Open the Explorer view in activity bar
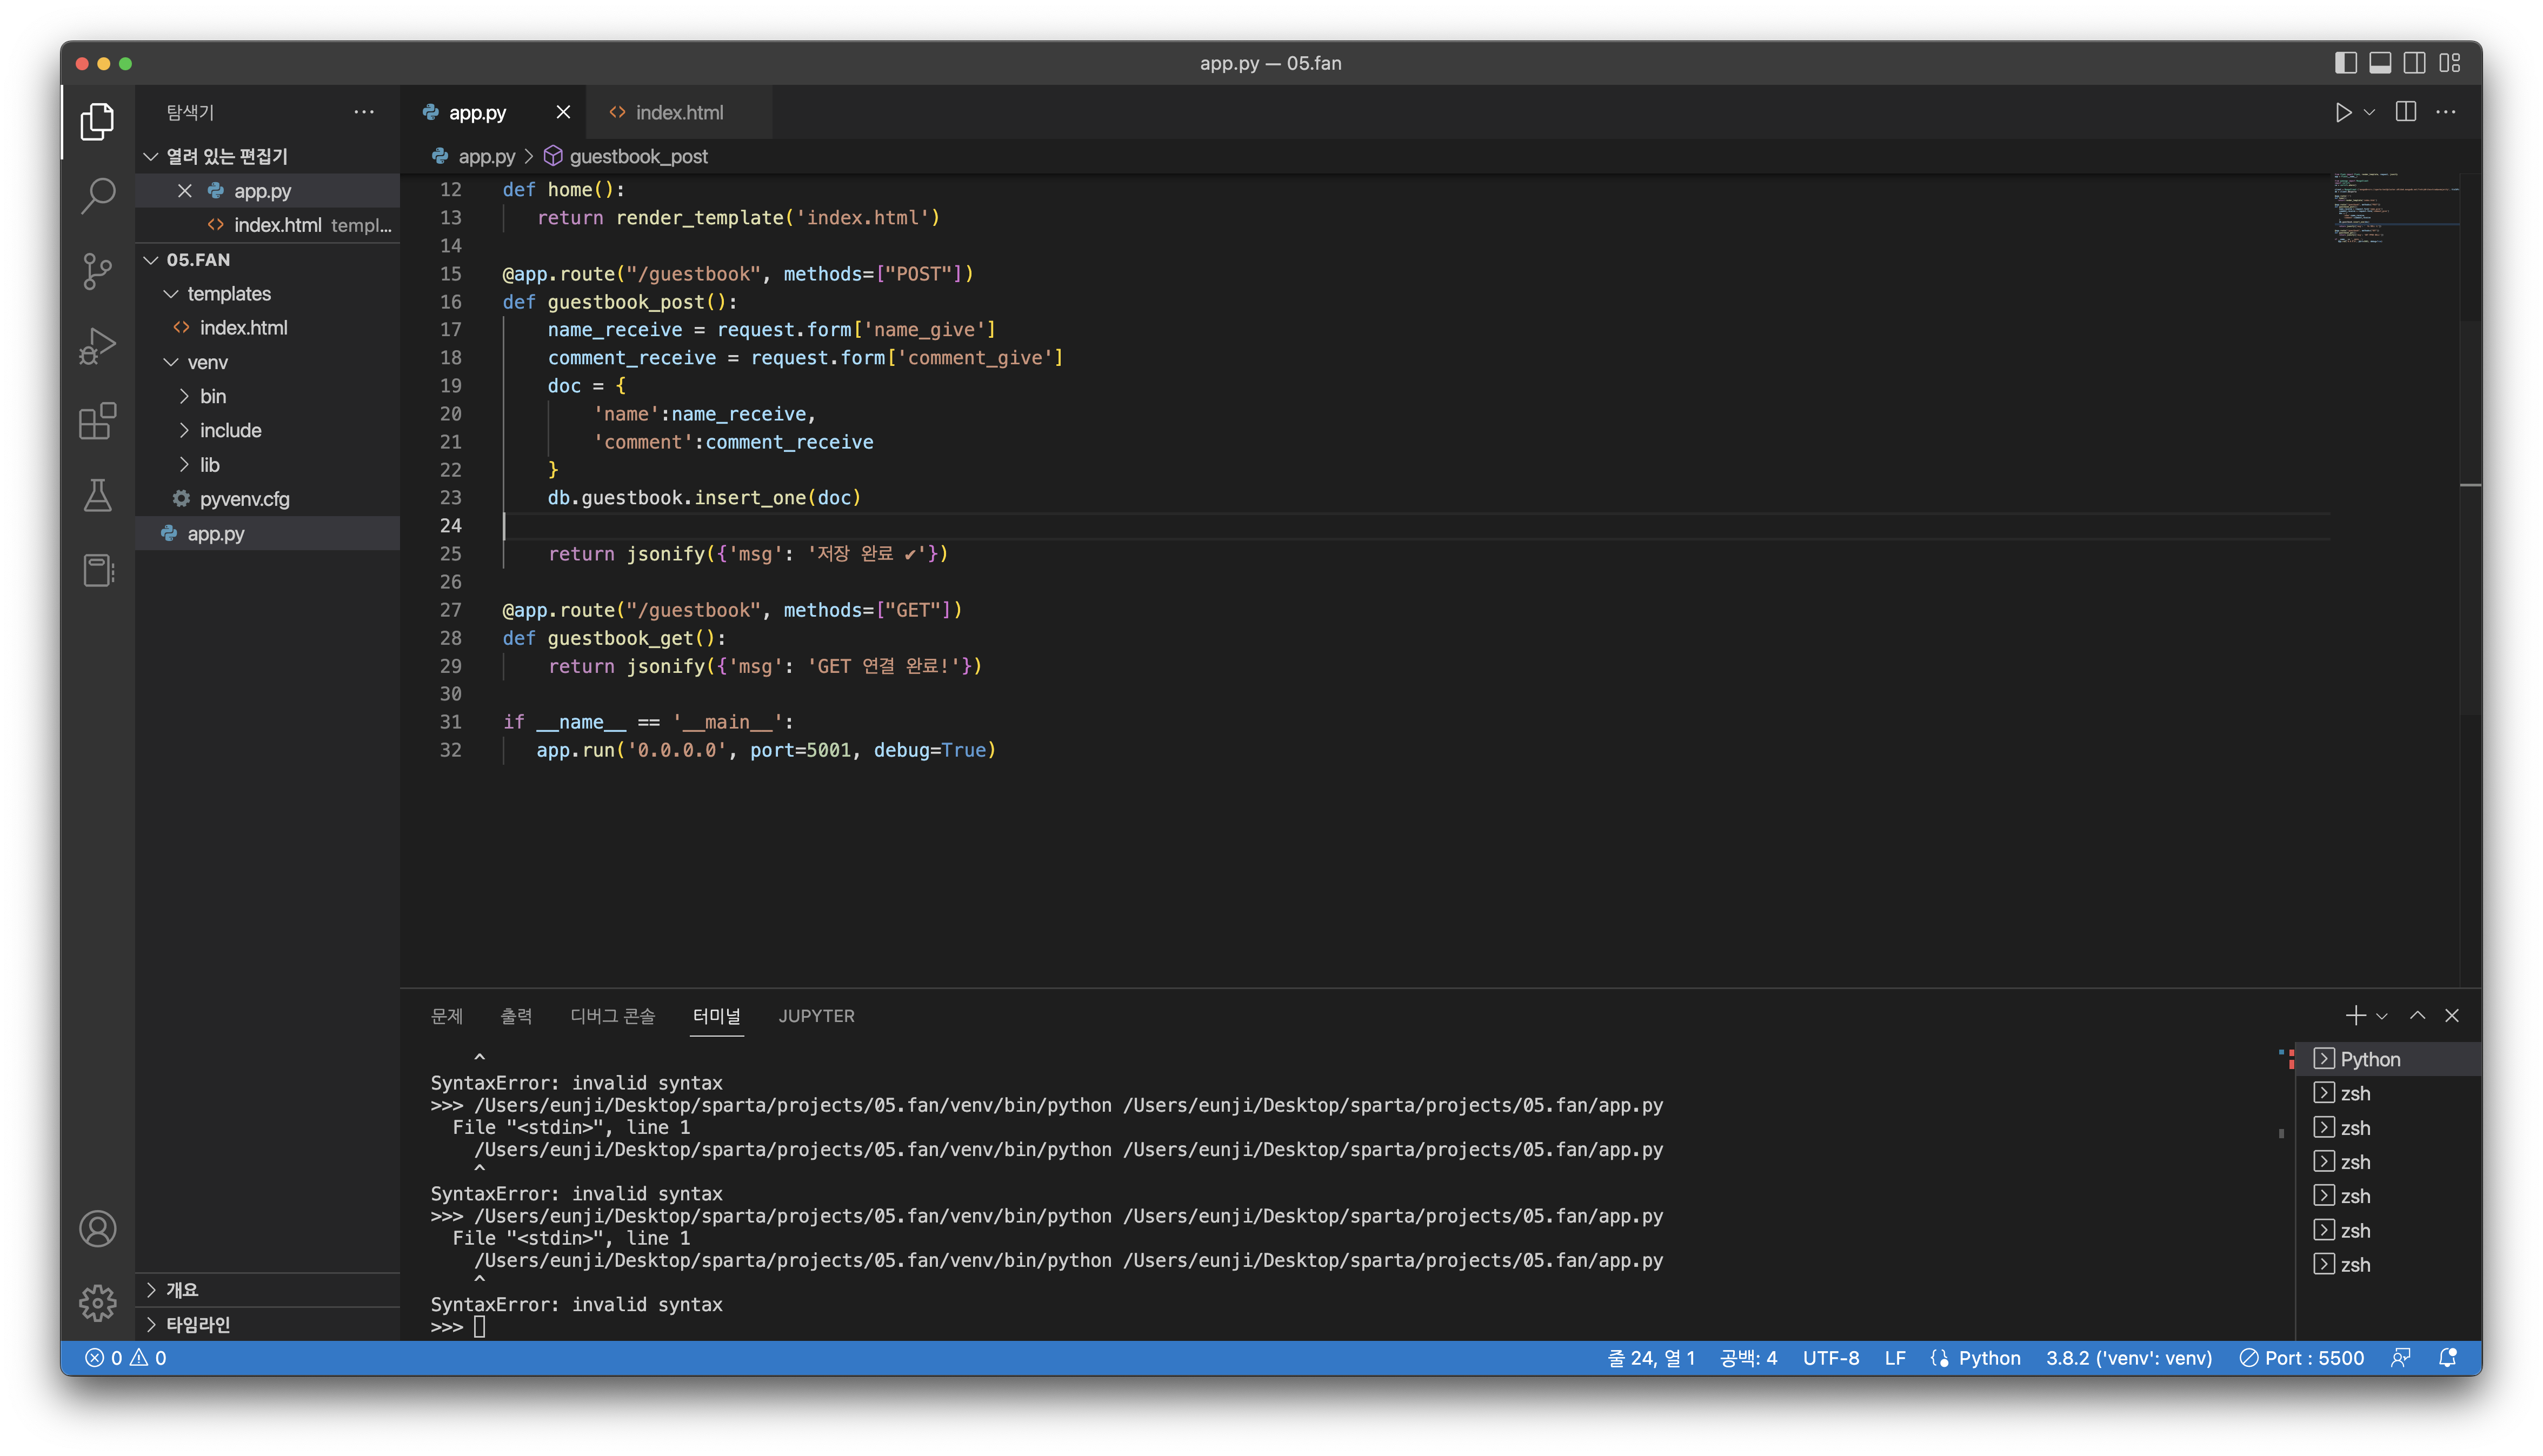Image resolution: width=2543 pixels, height=1456 pixels. pyautogui.click(x=97, y=121)
